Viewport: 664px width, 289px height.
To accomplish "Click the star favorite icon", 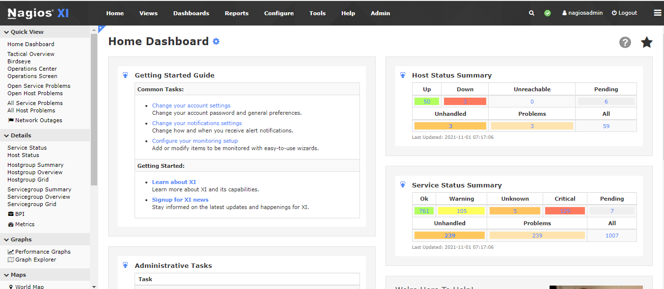I will (x=647, y=42).
